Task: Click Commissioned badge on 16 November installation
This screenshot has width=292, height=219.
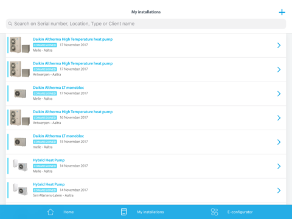Action: (45, 117)
